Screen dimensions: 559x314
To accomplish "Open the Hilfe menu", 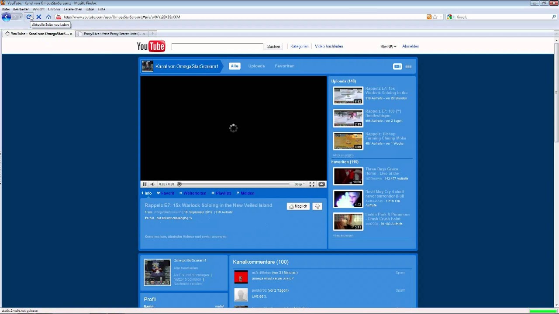I will pyautogui.click(x=101, y=9).
